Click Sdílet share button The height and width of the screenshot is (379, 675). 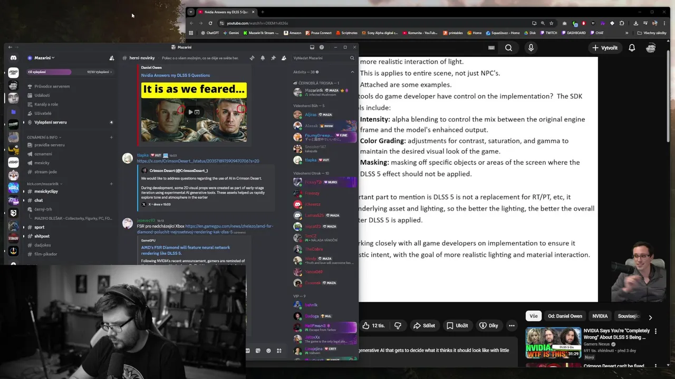pyautogui.click(x=424, y=326)
